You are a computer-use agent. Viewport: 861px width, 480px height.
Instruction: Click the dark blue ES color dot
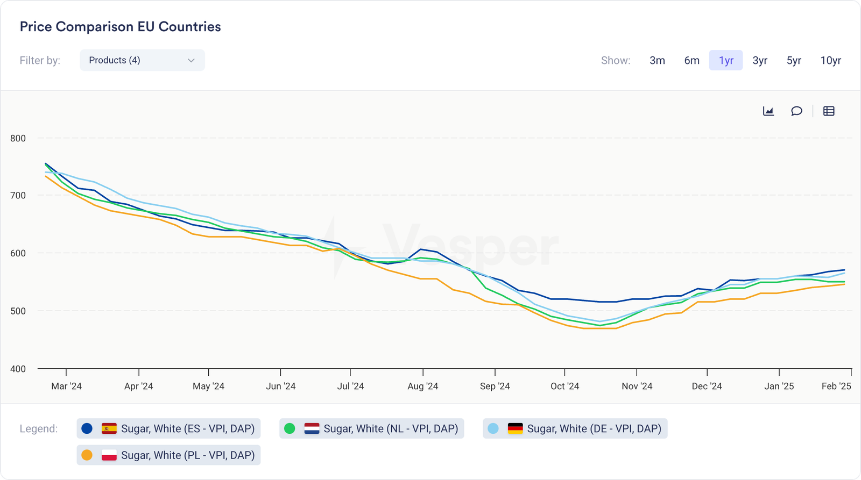tap(87, 428)
